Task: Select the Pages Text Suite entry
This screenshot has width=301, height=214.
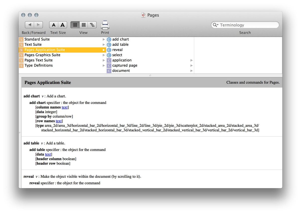Action: (38, 60)
